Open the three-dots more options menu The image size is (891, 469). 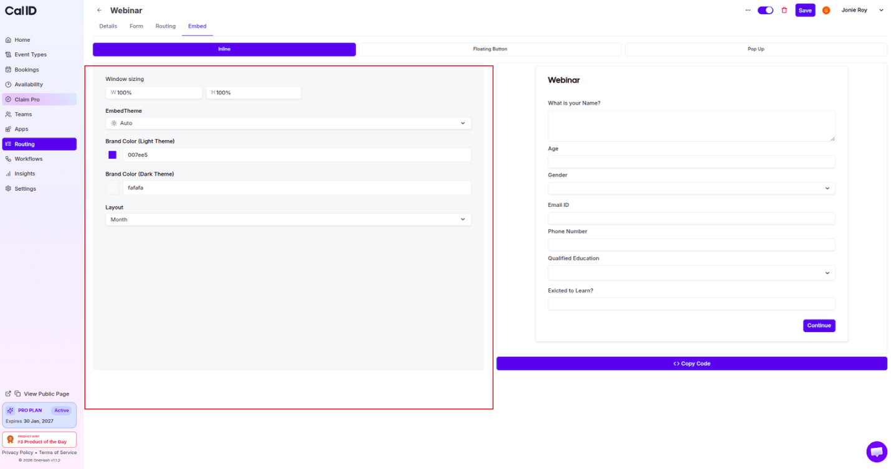tap(748, 10)
